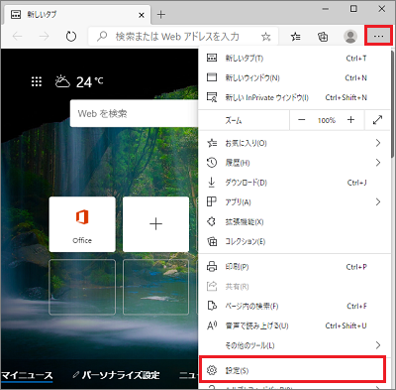Choose 新しい InPrivate ウィンドウ menu item
The height and width of the screenshot is (390, 396).
click(x=294, y=97)
